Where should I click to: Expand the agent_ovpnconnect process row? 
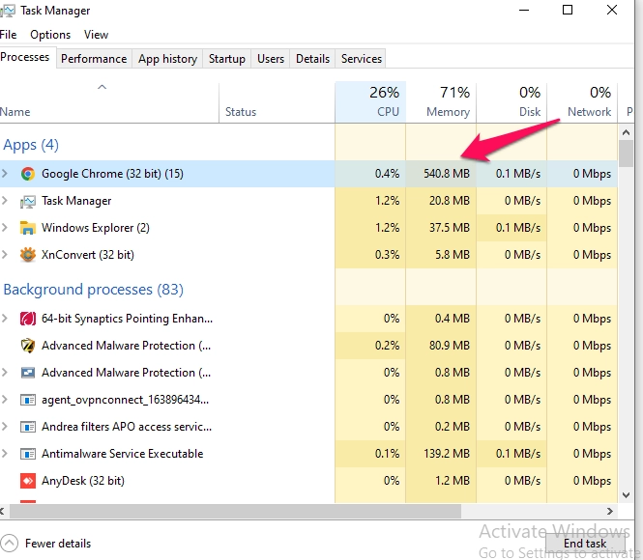coord(5,399)
